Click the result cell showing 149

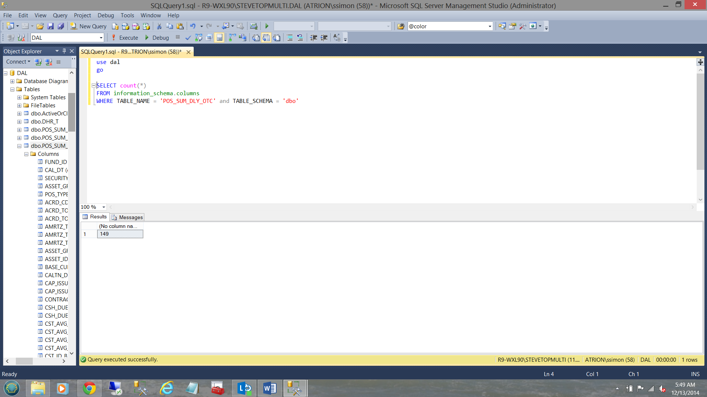[x=120, y=234]
